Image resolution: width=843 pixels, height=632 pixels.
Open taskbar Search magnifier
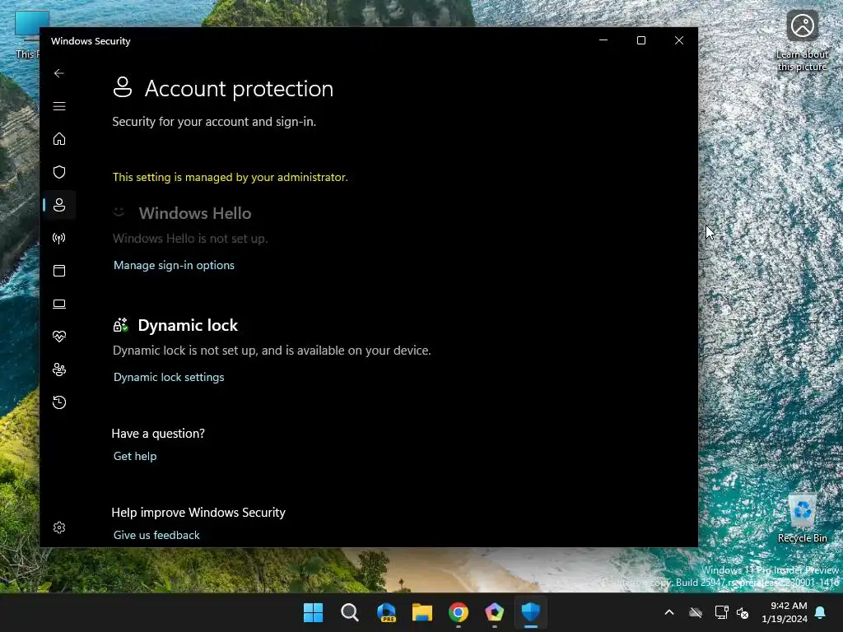click(349, 612)
